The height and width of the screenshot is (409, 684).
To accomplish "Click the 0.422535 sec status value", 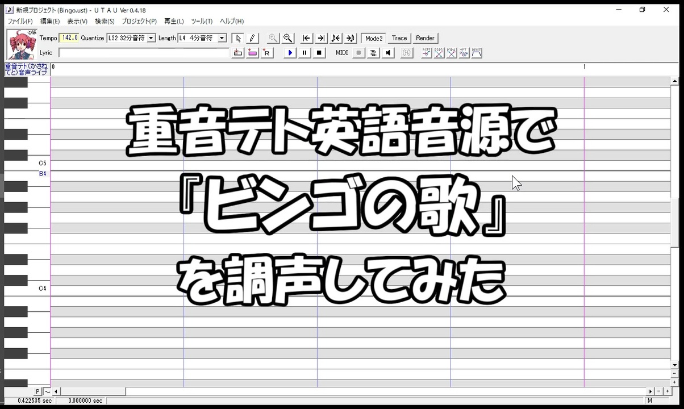I will point(35,401).
